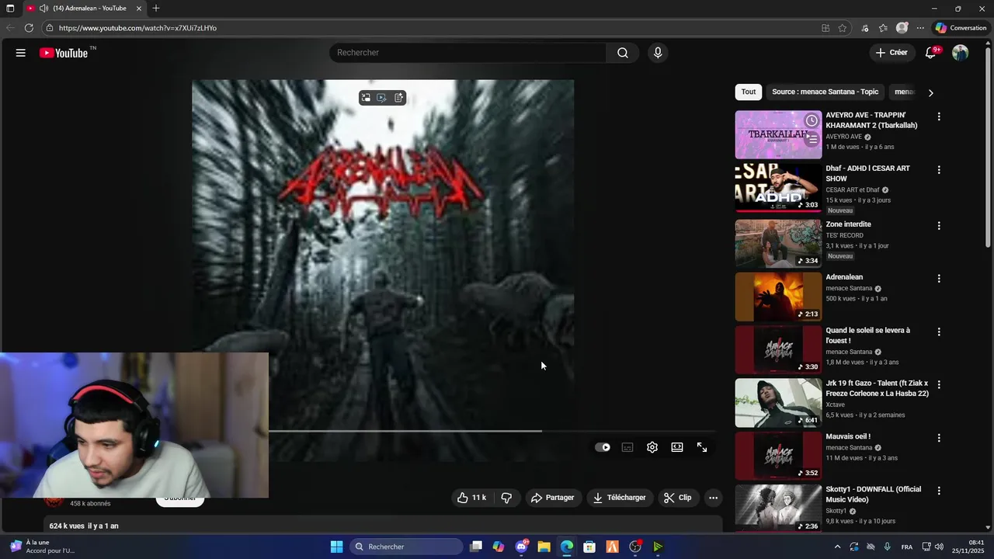The image size is (994, 559).
Task: Add this page to favorites star
Action: pyautogui.click(x=843, y=28)
